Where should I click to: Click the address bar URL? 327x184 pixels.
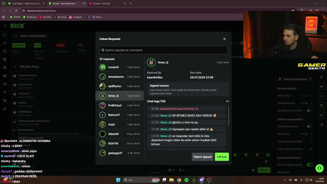[x=41, y=11]
